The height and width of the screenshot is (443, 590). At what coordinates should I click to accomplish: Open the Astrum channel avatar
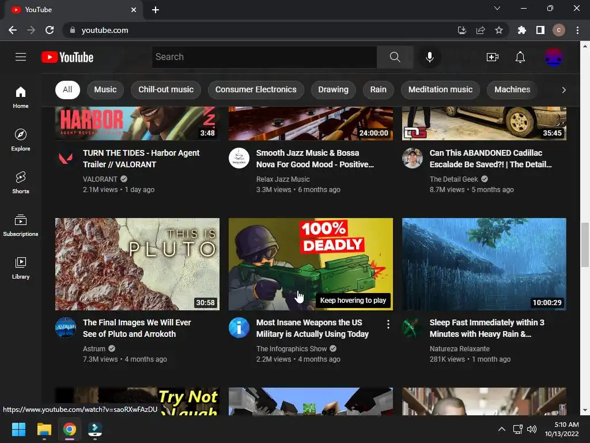[x=66, y=328]
